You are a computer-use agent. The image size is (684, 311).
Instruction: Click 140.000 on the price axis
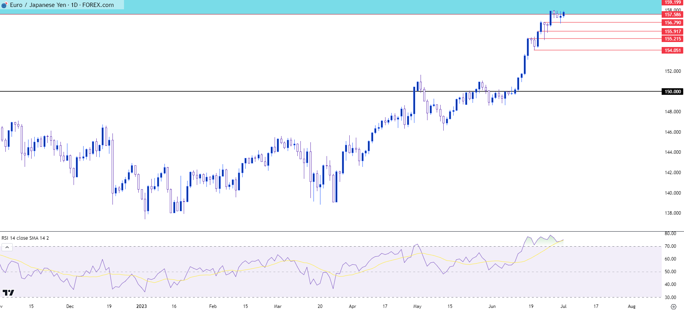[x=672, y=193]
